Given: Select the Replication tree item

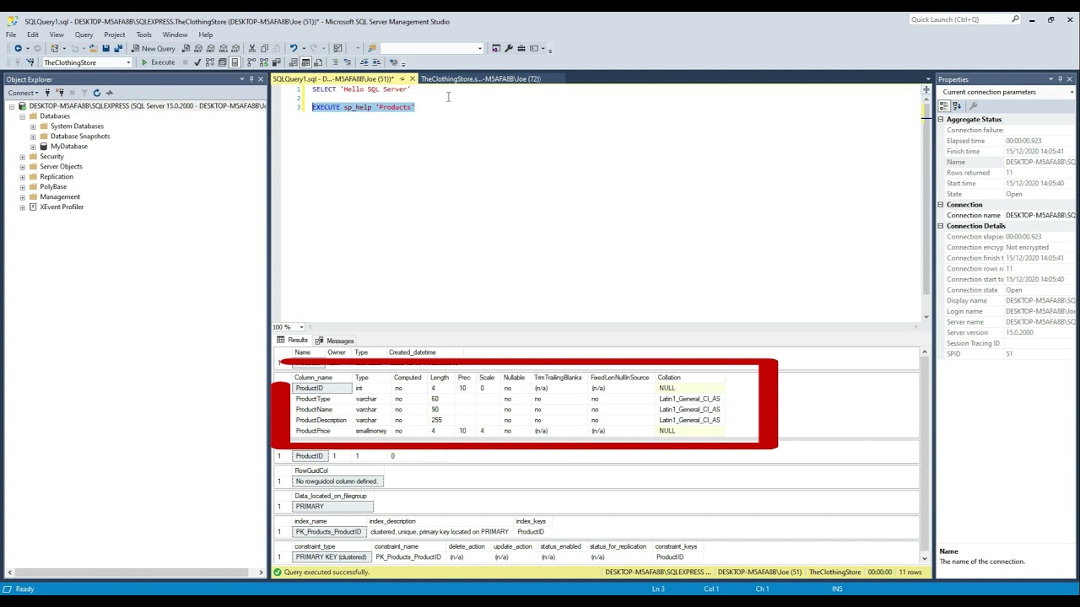Looking at the screenshot, I should click(57, 177).
